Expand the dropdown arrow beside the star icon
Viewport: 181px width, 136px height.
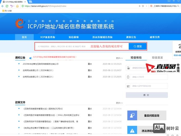[x=146, y=6]
